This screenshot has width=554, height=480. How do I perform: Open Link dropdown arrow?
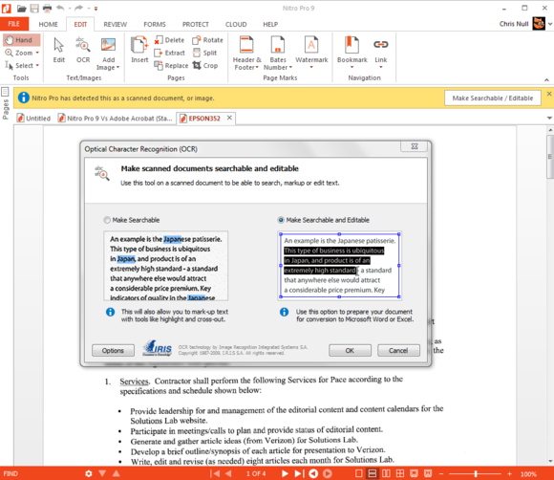[380, 67]
